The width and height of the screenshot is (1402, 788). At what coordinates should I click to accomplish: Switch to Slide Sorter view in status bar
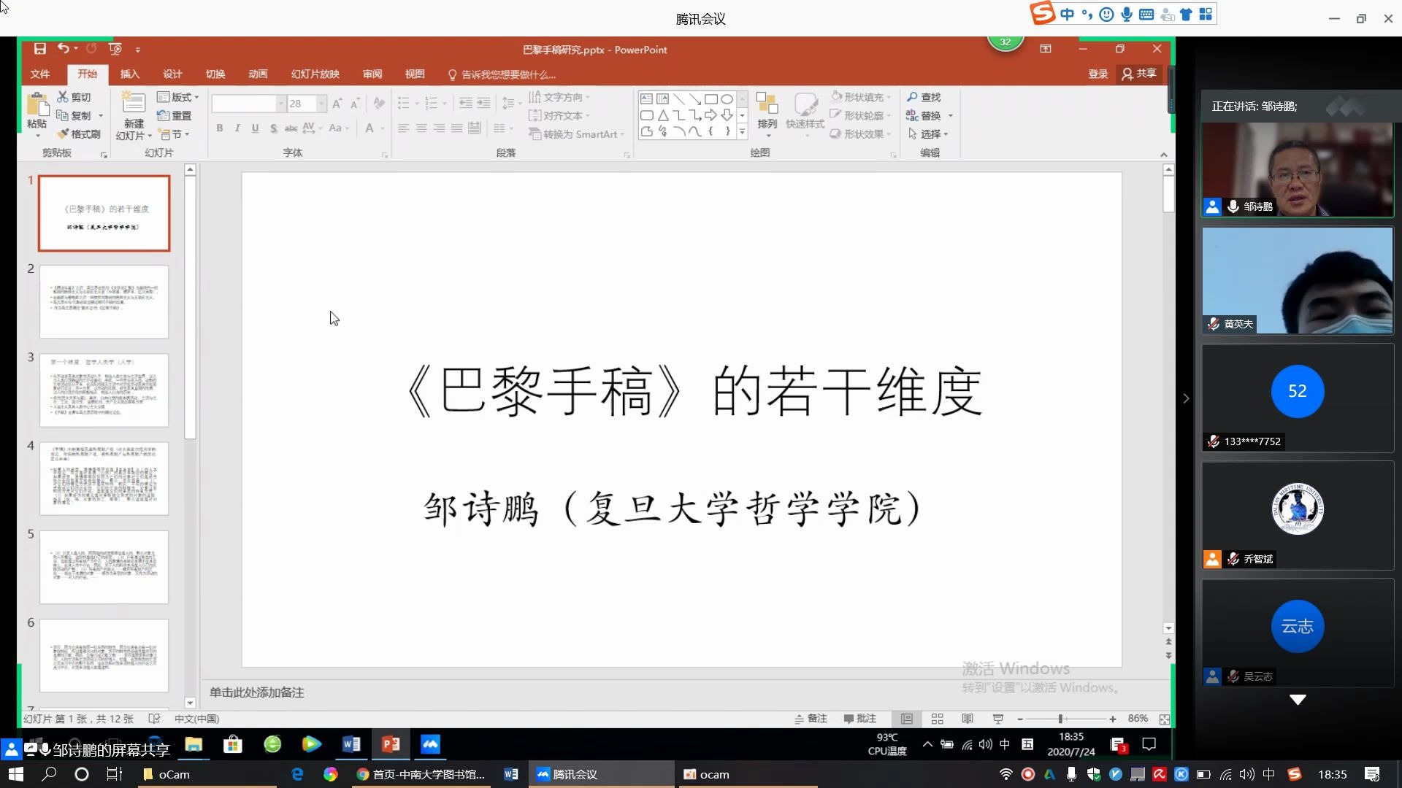(938, 719)
